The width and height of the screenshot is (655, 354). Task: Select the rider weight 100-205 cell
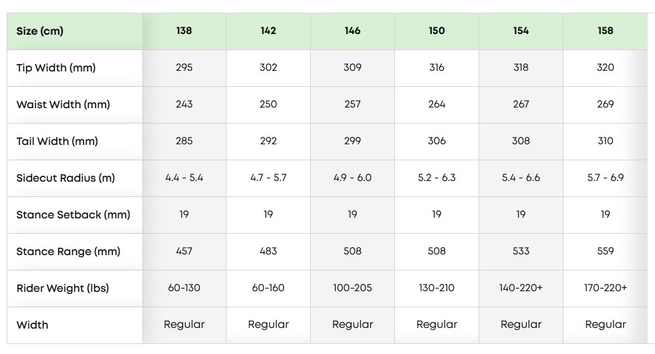[x=352, y=288]
